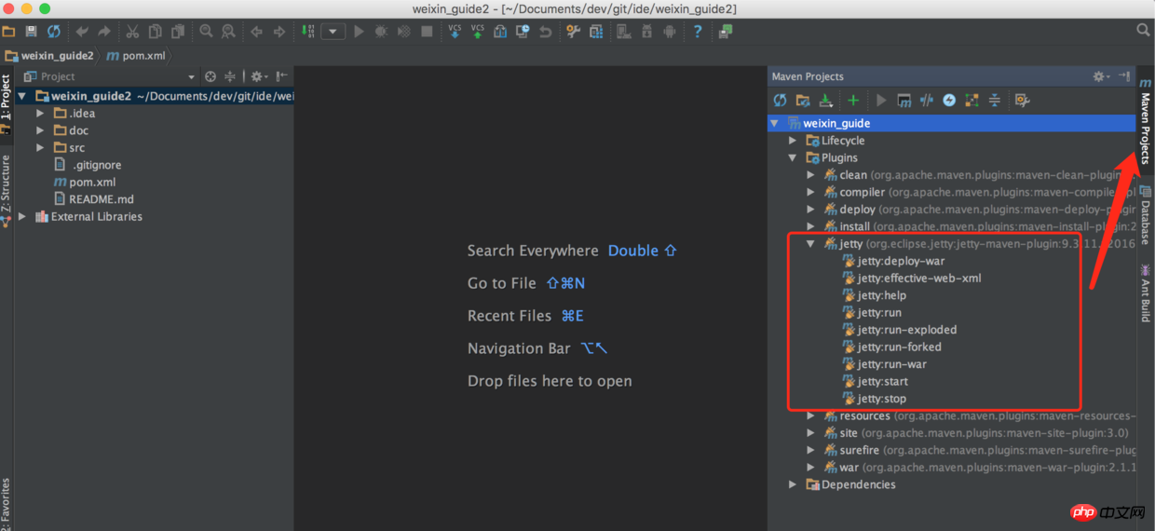The height and width of the screenshot is (531, 1155).
Task: Click the Find magnifier icon
Action: tap(206, 32)
